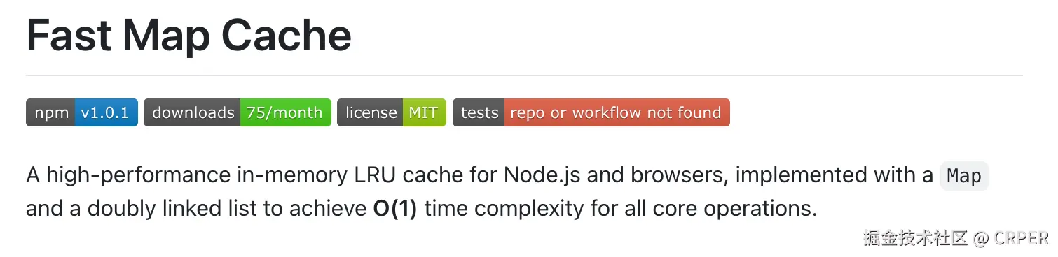
Task: Click the "npm" label of the version badge
Action: pos(51,112)
